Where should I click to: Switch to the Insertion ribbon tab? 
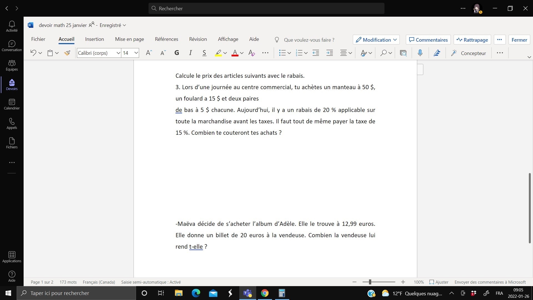point(94,39)
